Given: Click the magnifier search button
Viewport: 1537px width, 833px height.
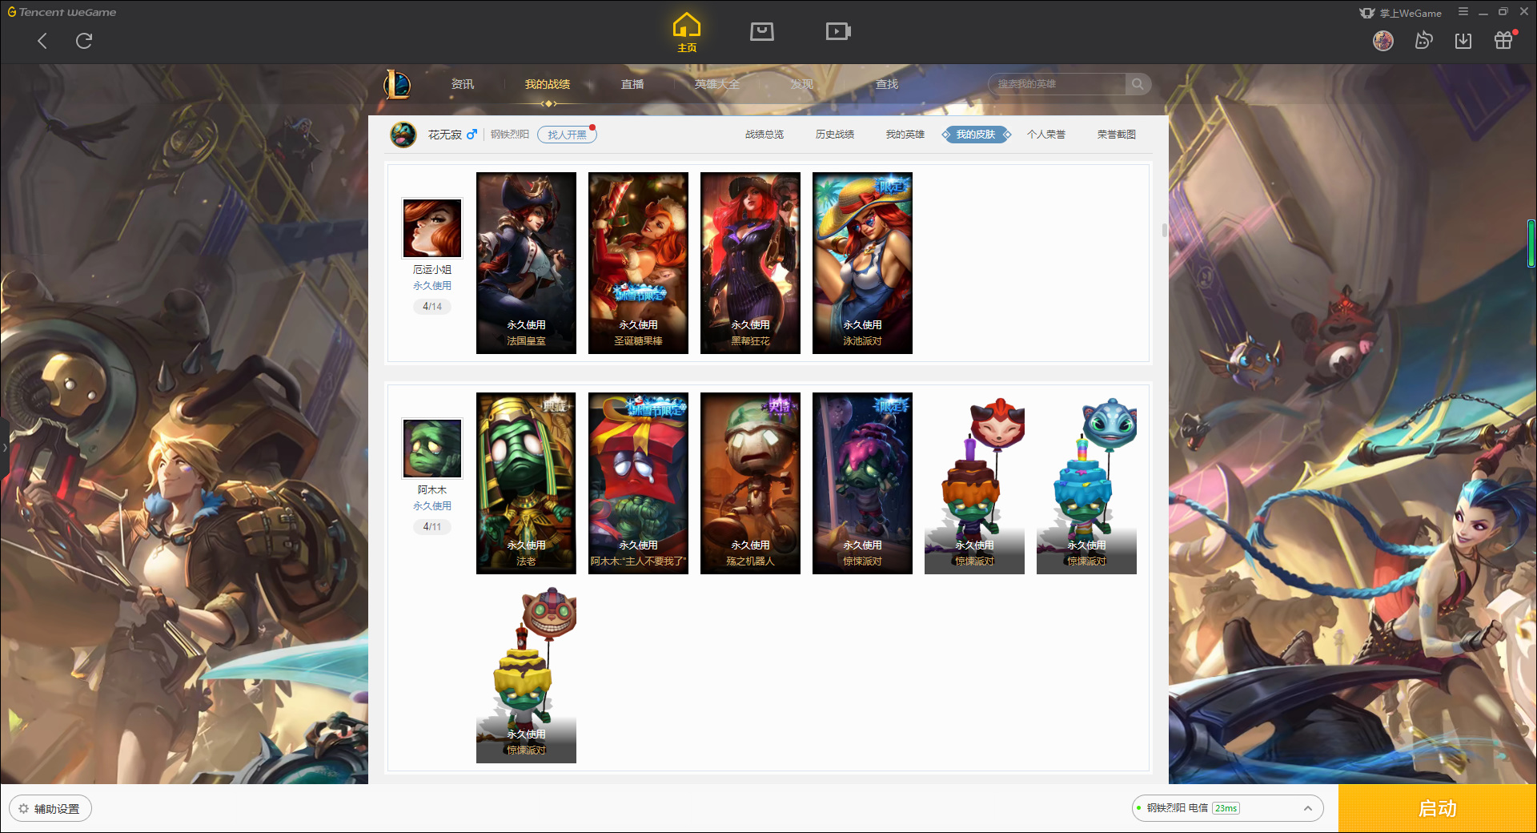Looking at the screenshot, I should [1138, 84].
